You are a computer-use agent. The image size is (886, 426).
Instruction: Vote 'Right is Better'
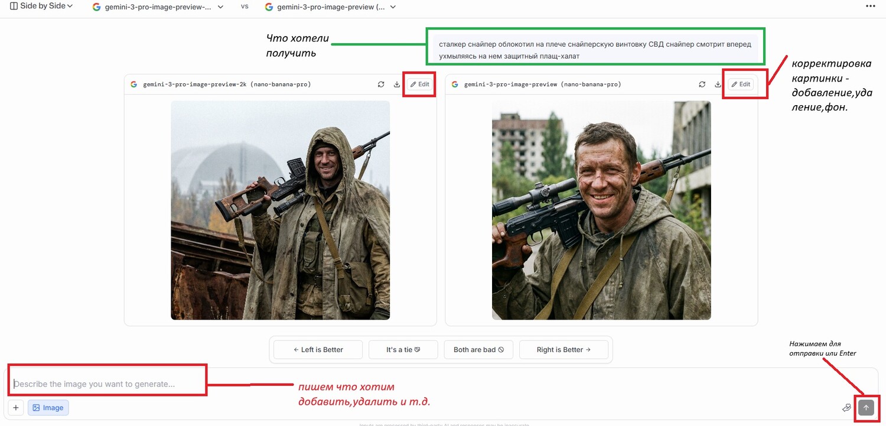coord(563,350)
